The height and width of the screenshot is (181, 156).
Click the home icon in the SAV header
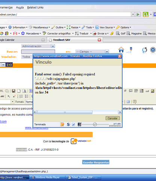(x=121, y=50)
